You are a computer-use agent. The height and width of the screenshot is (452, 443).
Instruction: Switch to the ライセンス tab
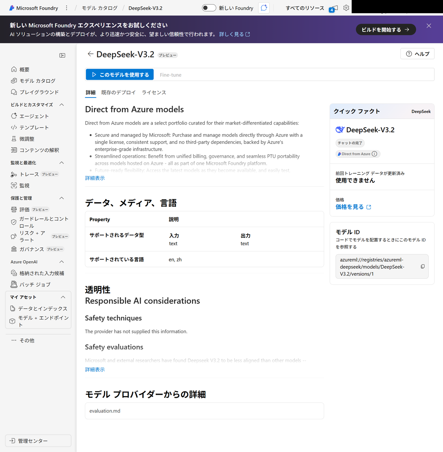154,92
